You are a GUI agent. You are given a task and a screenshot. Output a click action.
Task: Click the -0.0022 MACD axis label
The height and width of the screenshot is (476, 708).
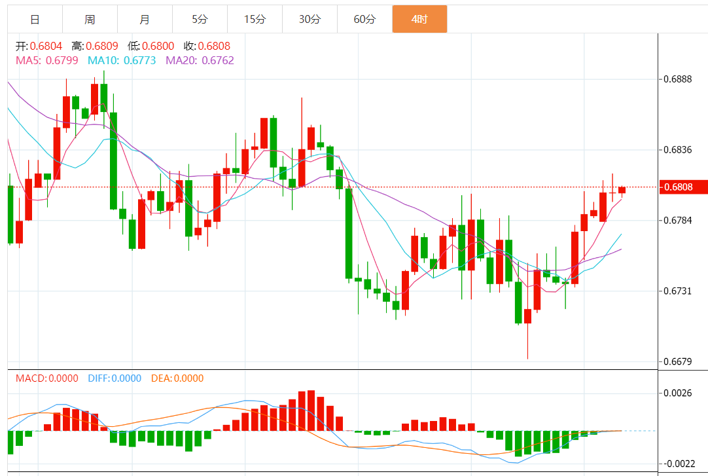(679, 464)
